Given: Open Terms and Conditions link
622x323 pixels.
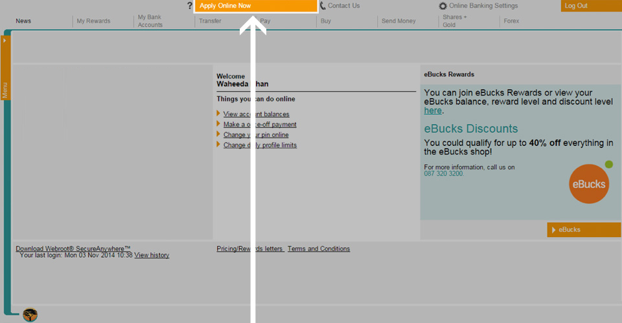Looking at the screenshot, I should pyautogui.click(x=319, y=249).
